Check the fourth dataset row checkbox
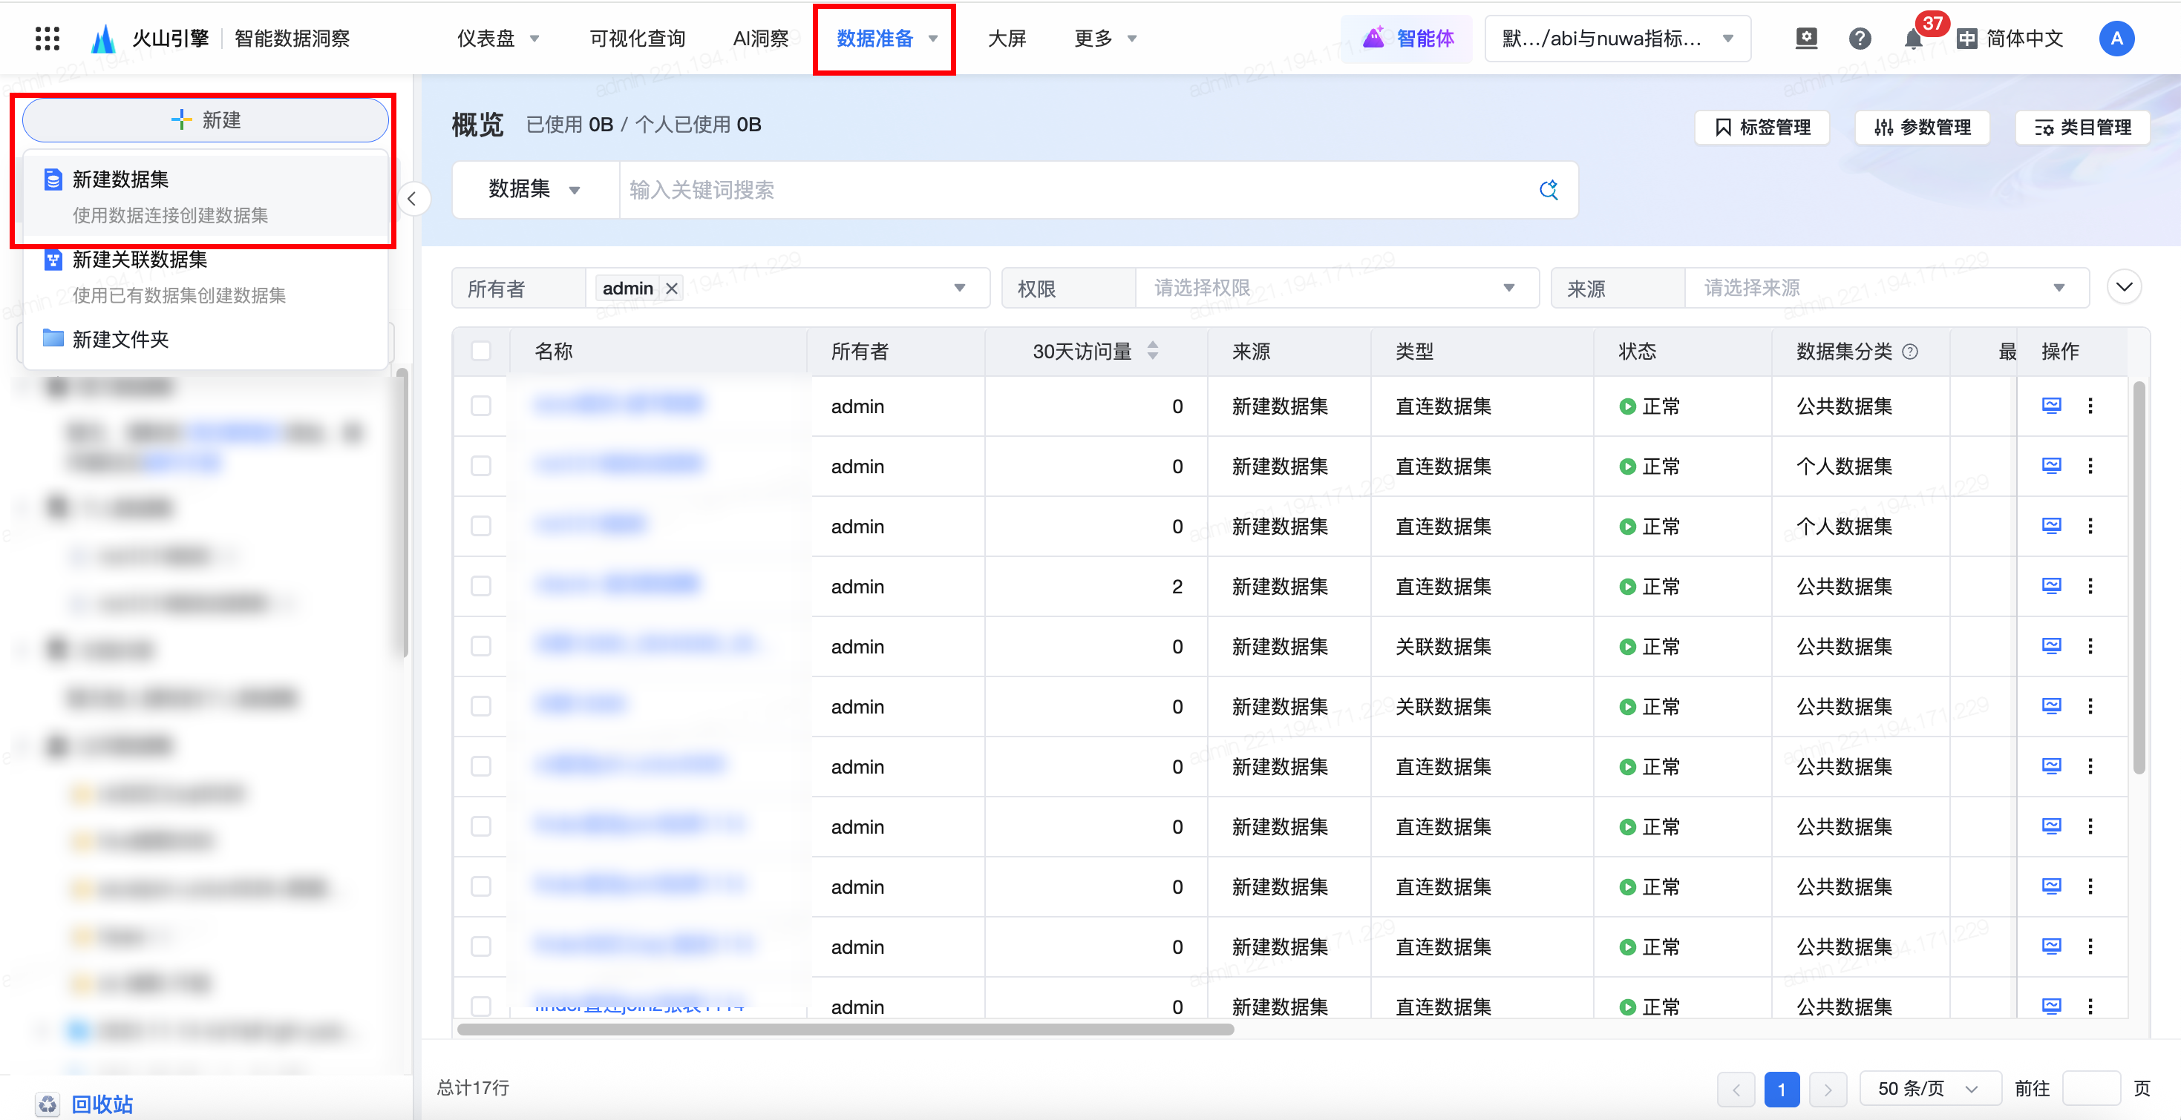 (x=481, y=586)
